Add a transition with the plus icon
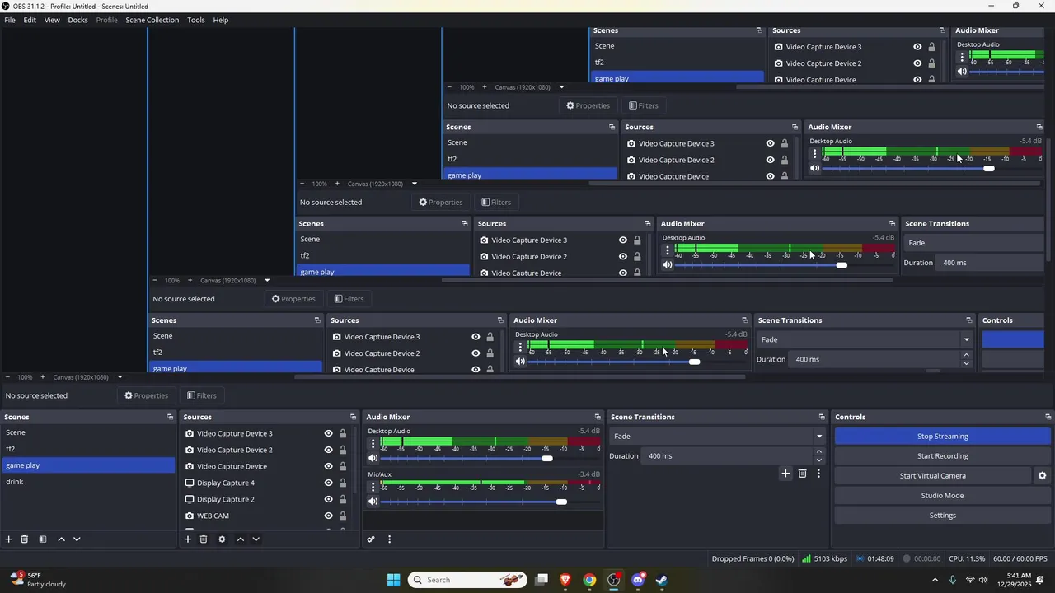 (785, 474)
